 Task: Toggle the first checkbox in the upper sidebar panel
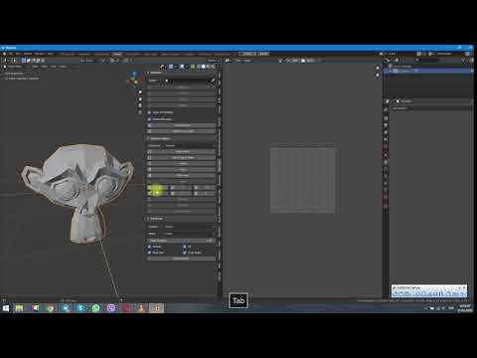click(149, 112)
